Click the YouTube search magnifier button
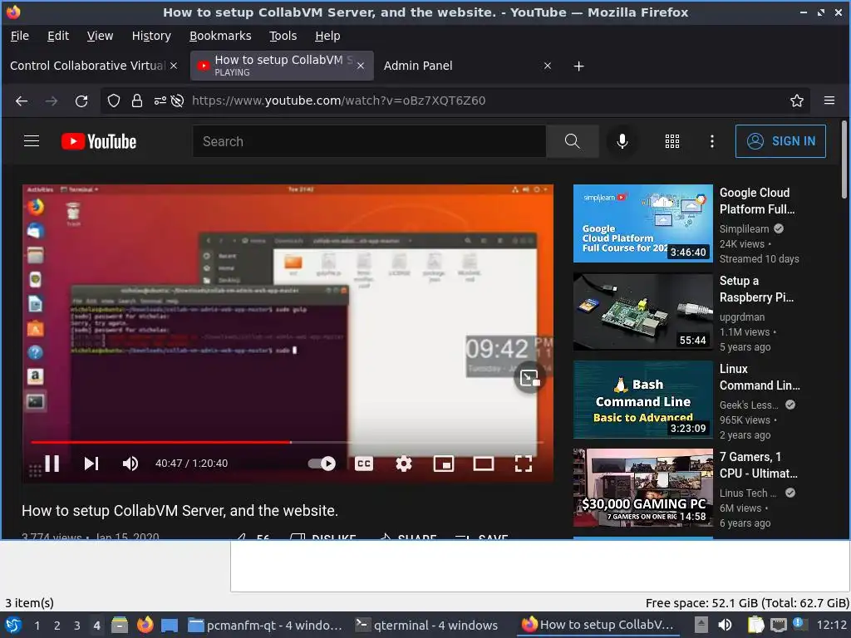The height and width of the screenshot is (638, 851). click(x=572, y=141)
